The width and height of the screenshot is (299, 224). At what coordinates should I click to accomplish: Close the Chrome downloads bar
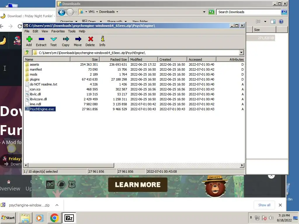click(x=280, y=205)
